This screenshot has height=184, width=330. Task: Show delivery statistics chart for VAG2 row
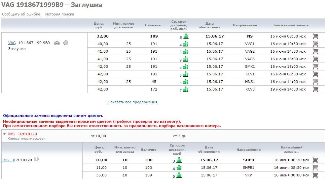(x=186, y=52)
